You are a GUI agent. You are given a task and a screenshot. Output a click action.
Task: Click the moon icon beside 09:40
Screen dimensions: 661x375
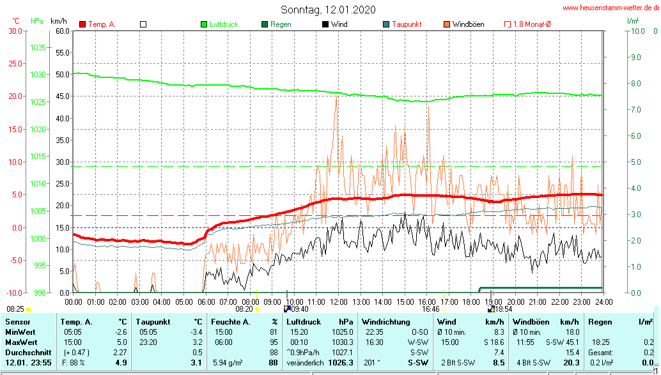point(288,309)
